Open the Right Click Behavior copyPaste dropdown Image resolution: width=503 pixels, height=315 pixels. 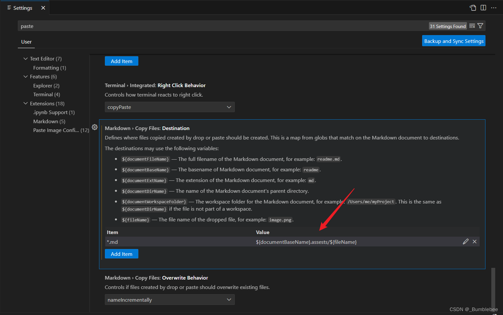(x=170, y=107)
